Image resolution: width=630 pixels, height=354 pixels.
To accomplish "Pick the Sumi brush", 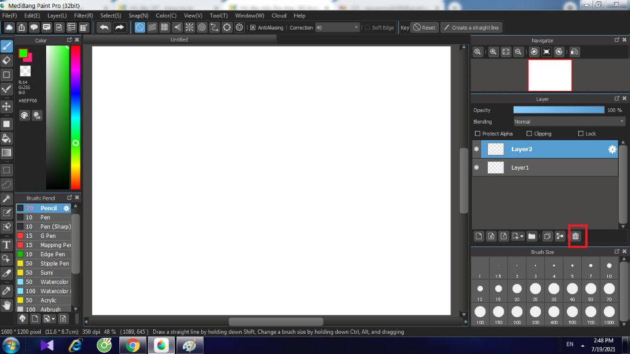I will click(x=44, y=272).
